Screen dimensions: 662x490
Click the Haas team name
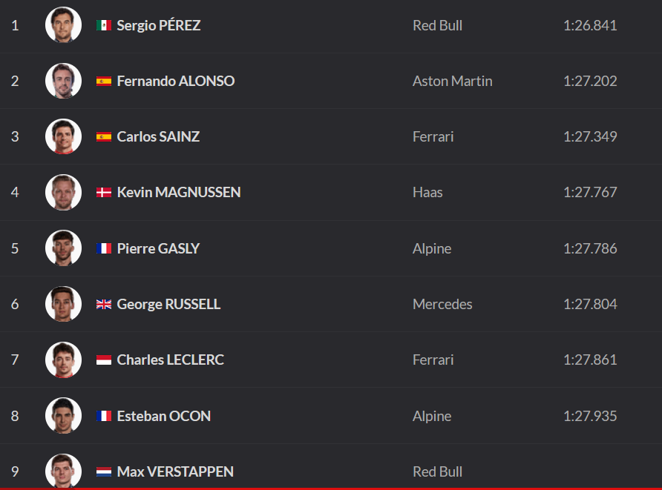[427, 192]
